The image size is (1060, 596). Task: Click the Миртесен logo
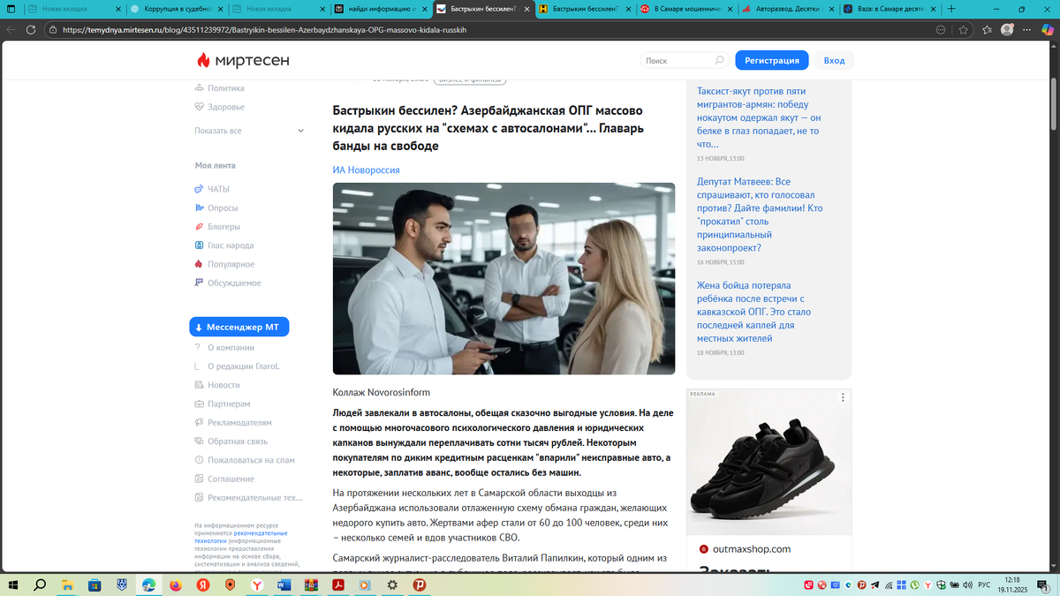(243, 60)
